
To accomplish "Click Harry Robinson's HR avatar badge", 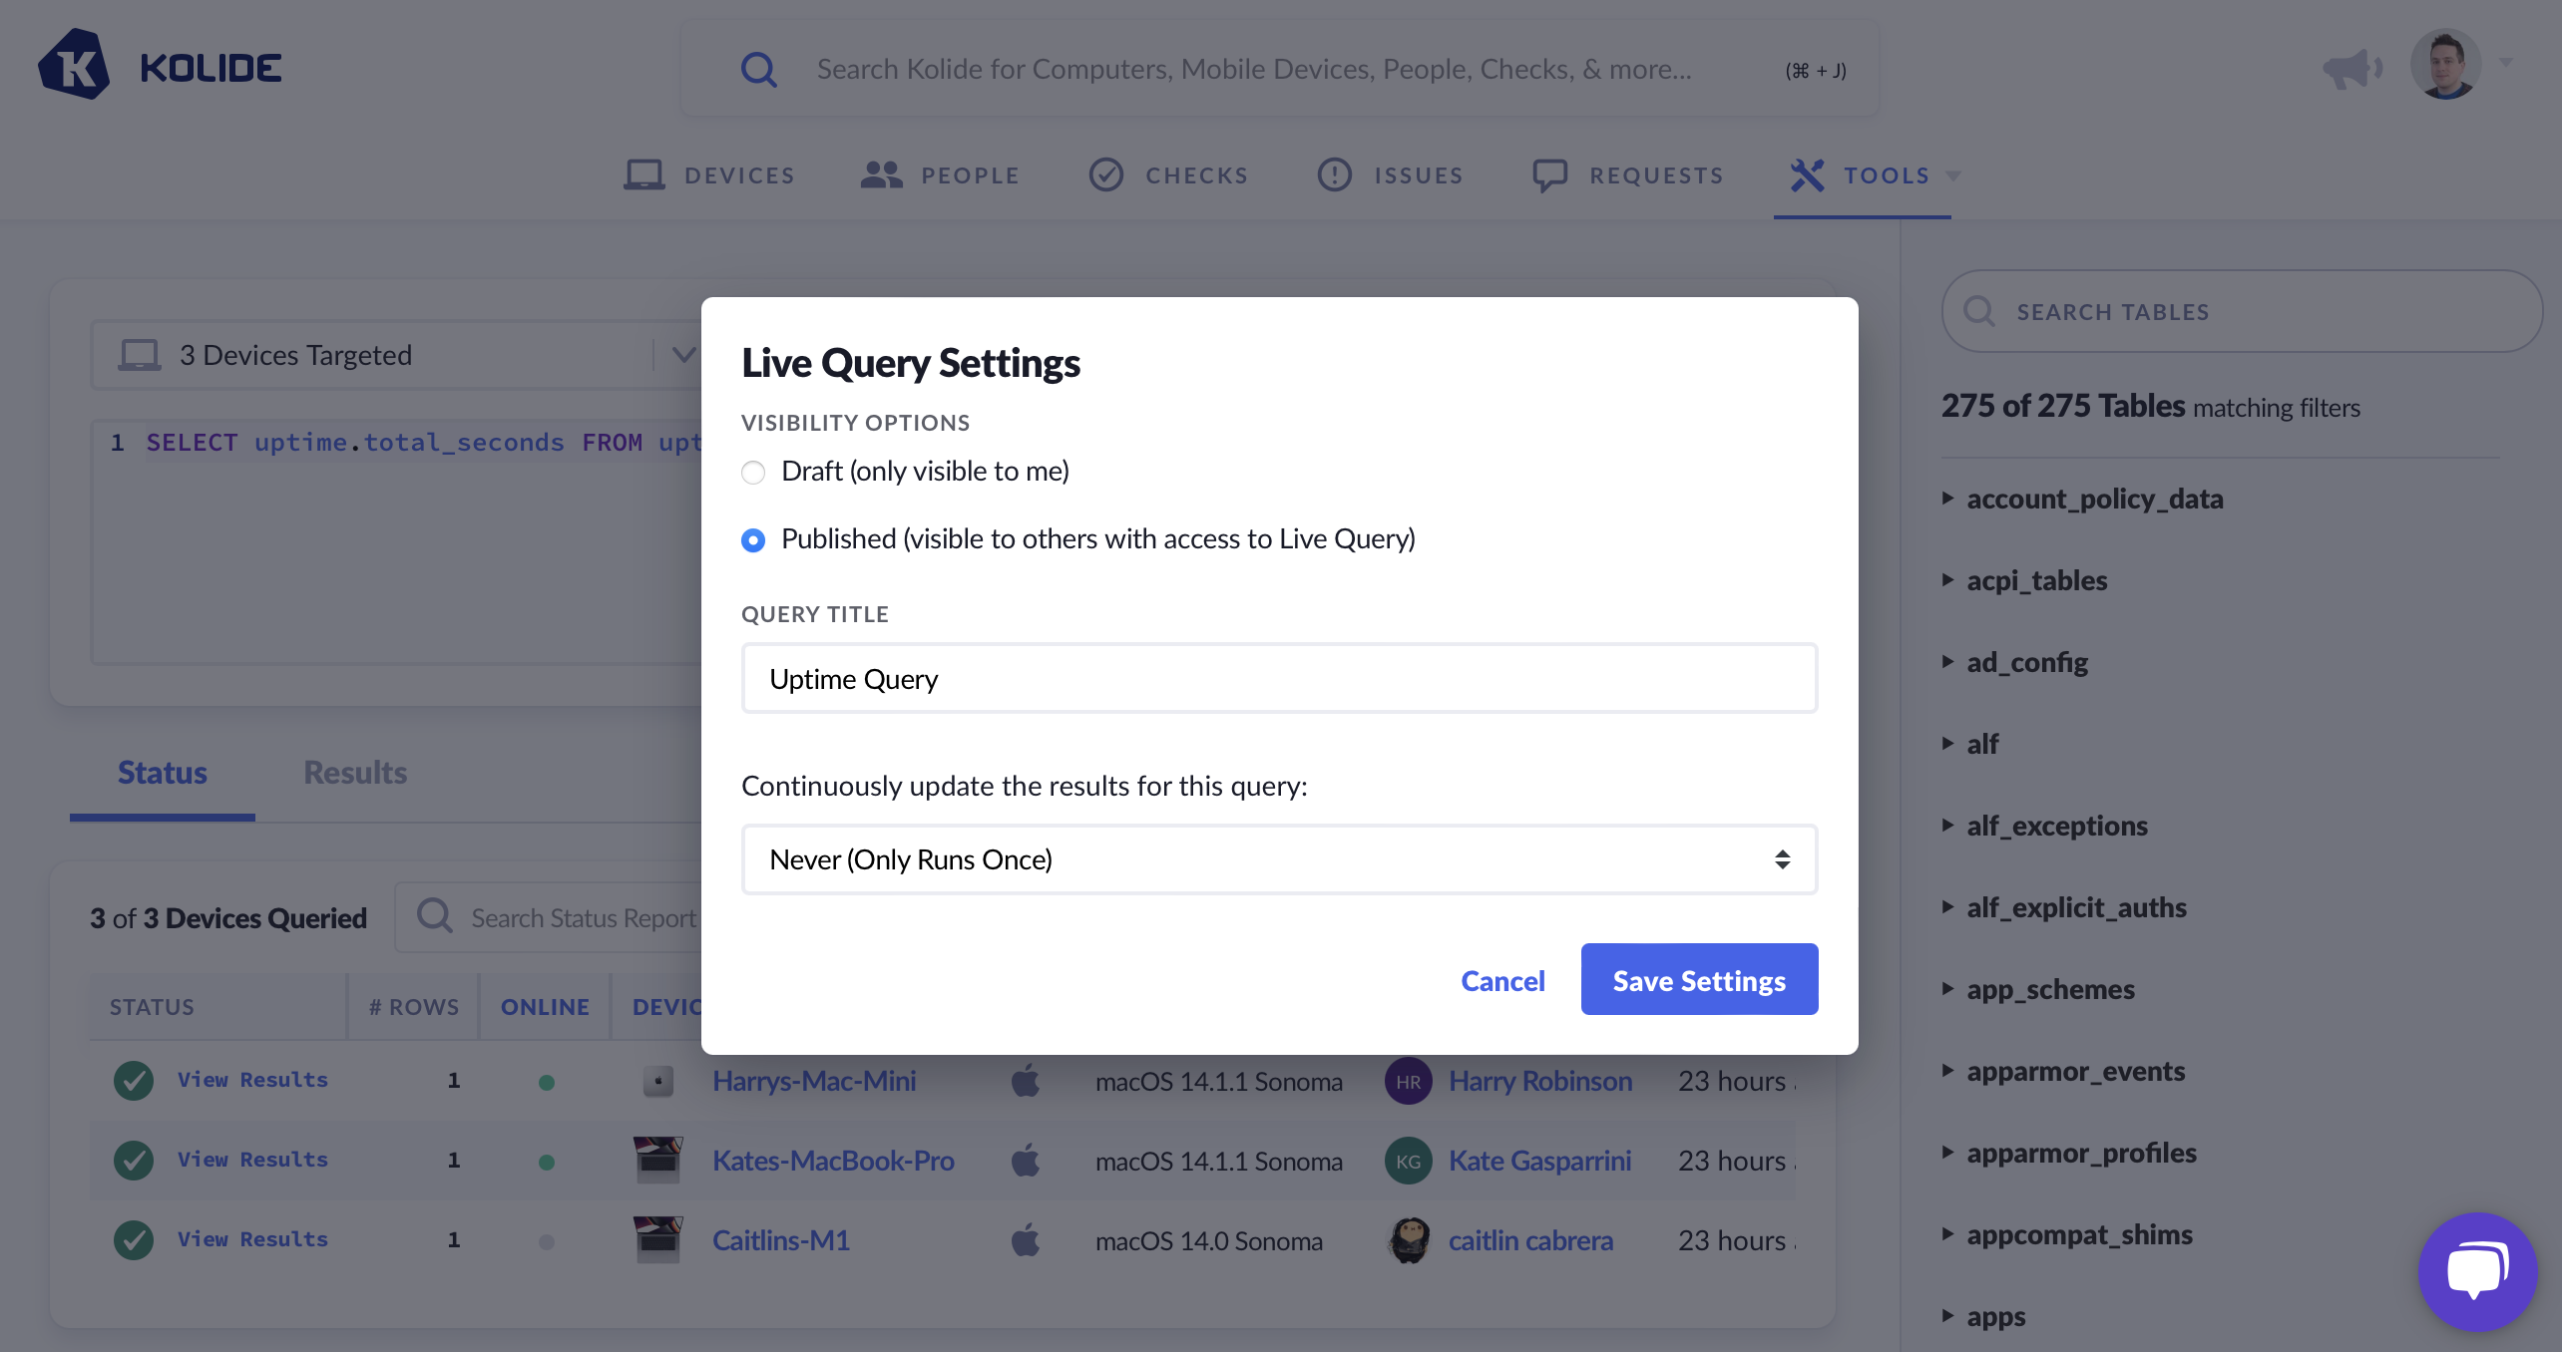I will 1408,1082.
